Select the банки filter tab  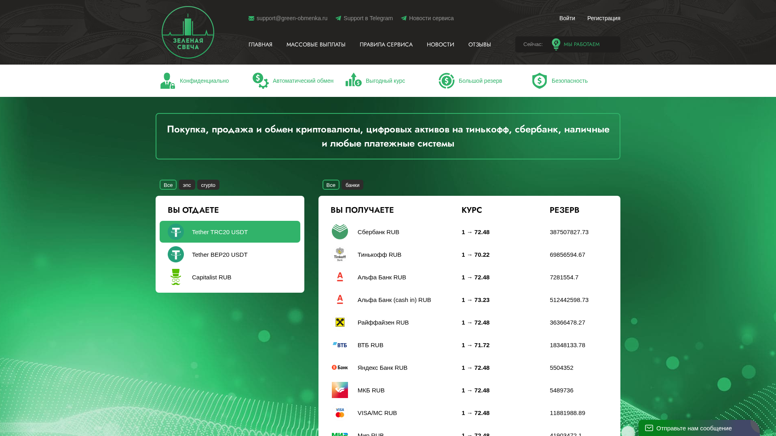click(352, 185)
